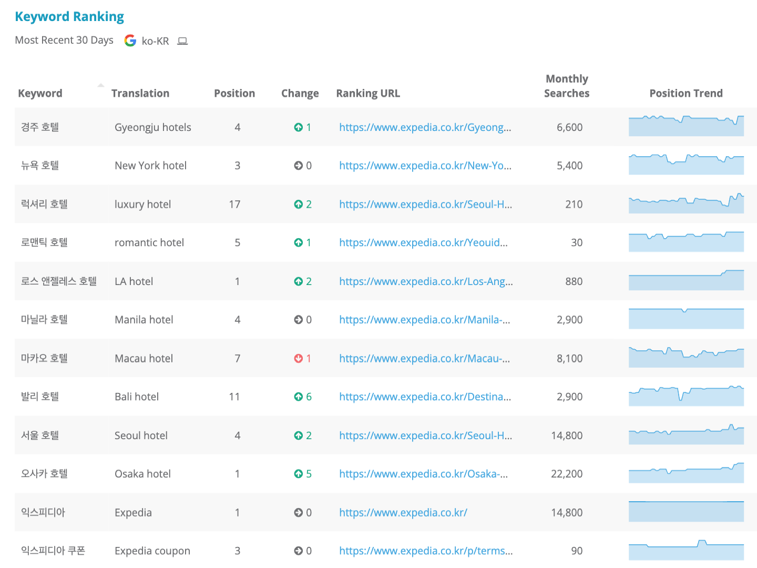The height and width of the screenshot is (568, 757).
Task: Open the Seoul-H URL in Seoul hotel row
Action: (426, 435)
